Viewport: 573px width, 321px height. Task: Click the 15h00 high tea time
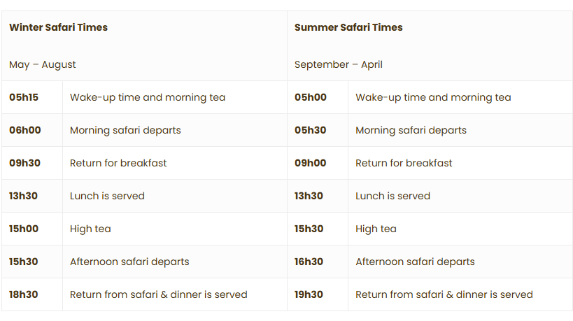click(24, 229)
